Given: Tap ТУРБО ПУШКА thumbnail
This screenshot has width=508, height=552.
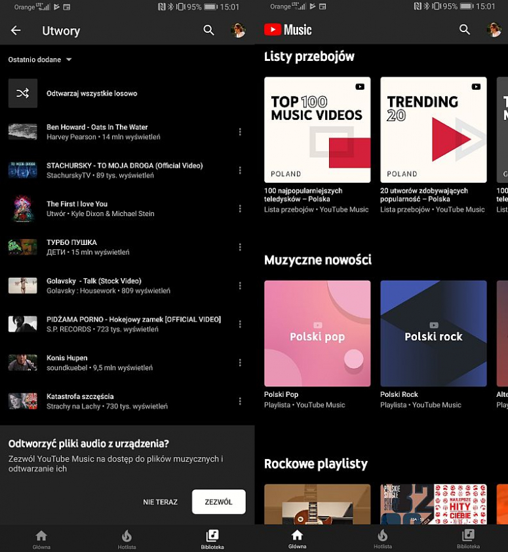Looking at the screenshot, I should [23, 247].
